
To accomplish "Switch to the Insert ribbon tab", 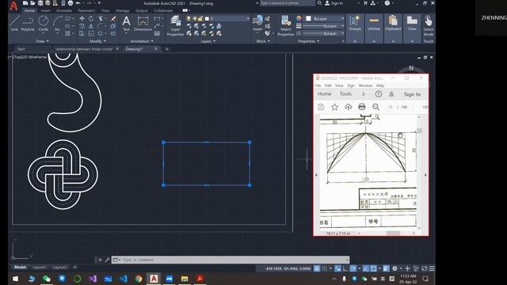I will pyautogui.click(x=45, y=10).
